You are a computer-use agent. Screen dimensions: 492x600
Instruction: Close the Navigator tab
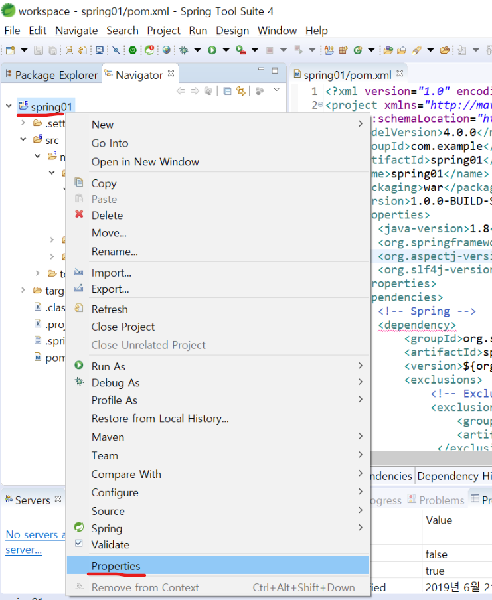(x=171, y=73)
